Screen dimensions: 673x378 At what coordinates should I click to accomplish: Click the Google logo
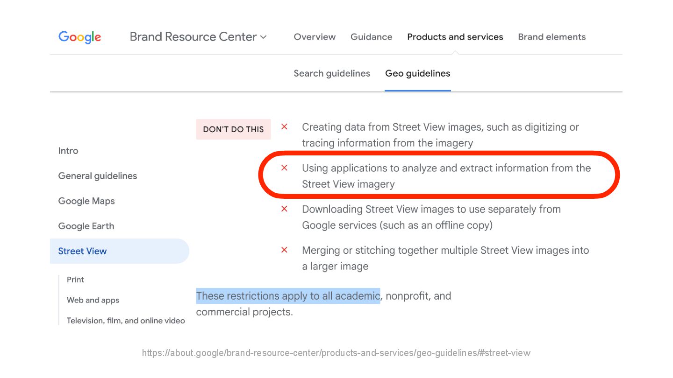click(79, 37)
